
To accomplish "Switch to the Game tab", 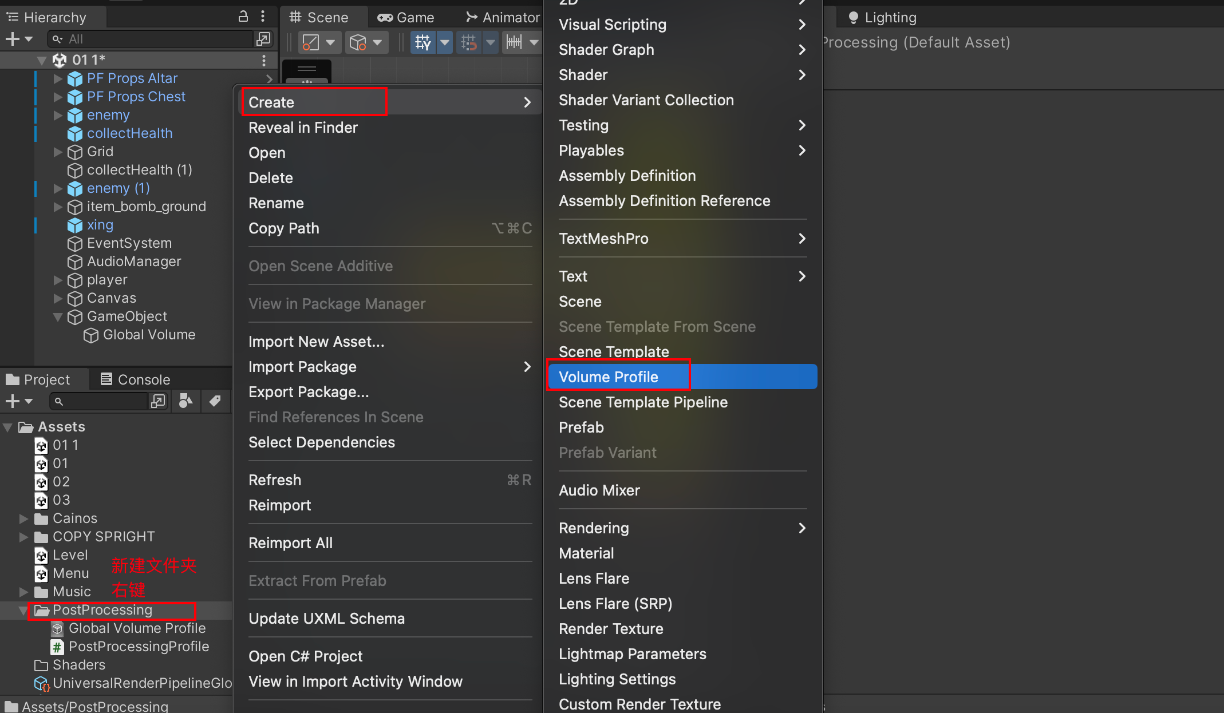I will pyautogui.click(x=406, y=17).
